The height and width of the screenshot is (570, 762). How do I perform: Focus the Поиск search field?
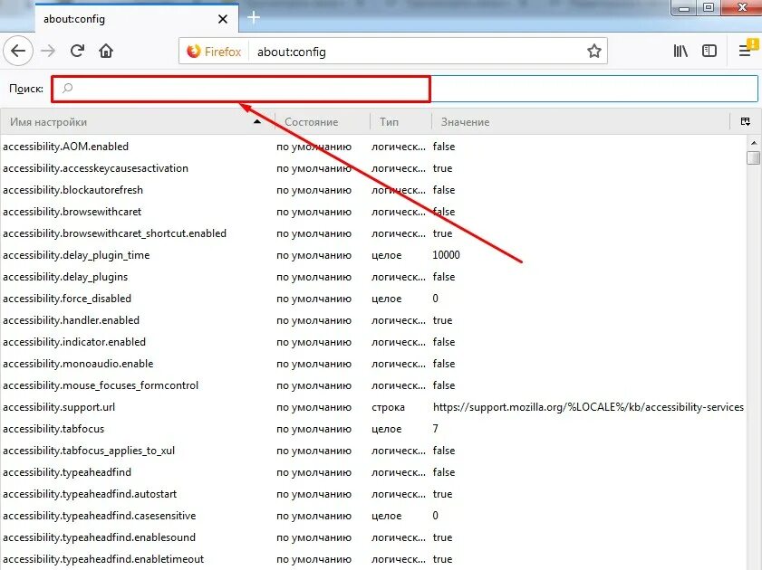[x=404, y=89]
